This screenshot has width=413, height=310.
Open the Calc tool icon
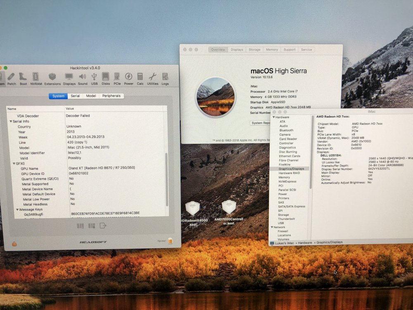tap(140, 79)
